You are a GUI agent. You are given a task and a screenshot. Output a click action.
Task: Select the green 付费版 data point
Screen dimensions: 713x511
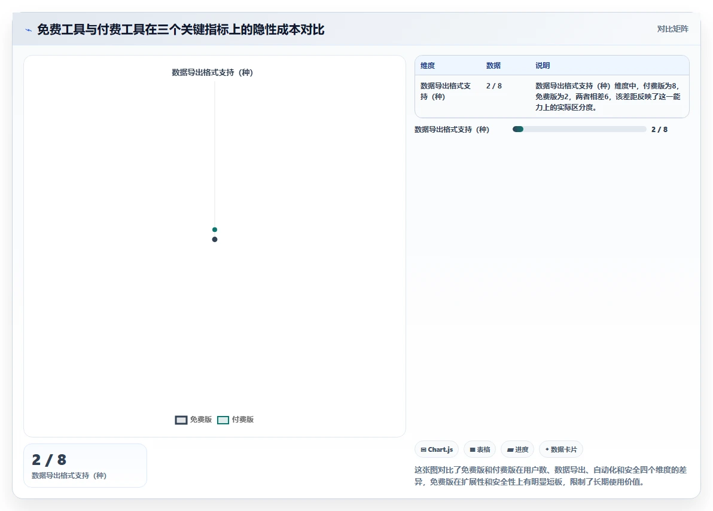click(x=215, y=230)
